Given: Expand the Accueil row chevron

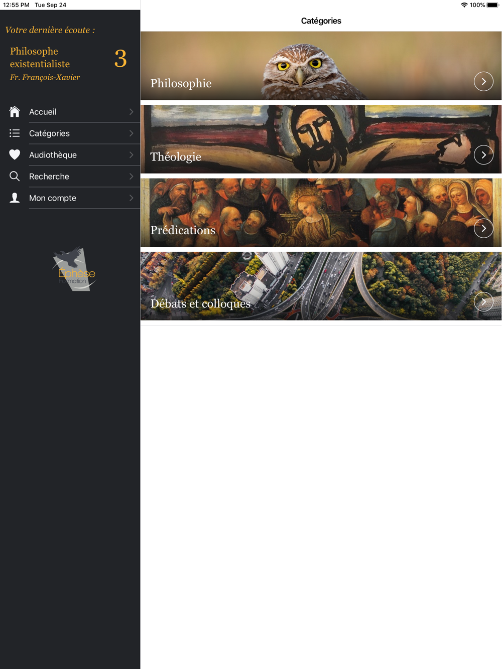Looking at the screenshot, I should pyautogui.click(x=131, y=112).
